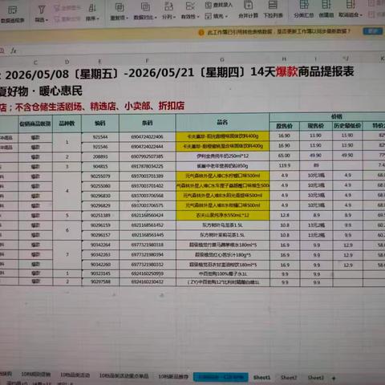The width and height of the screenshot is (385, 385).
Task: Click the code cell 921546
Action: click(x=100, y=147)
